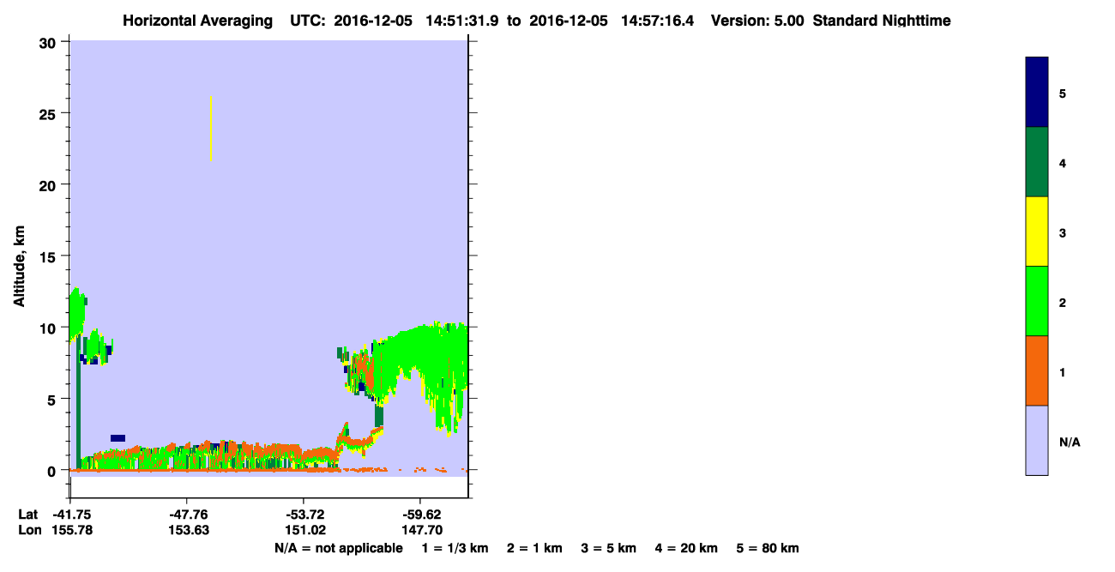Click the latitude value -41.75
This screenshot has height=572, width=1115.
pyautogui.click(x=71, y=515)
